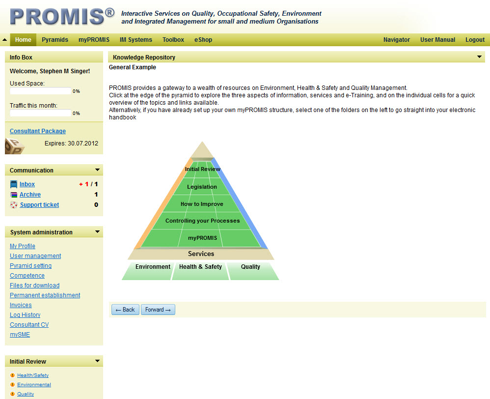490x399 pixels.
Task: Collapse the System administration panel arrow
Action: [x=97, y=232]
